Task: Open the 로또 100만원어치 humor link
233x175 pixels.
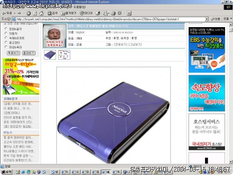Action: pos(18,122)
